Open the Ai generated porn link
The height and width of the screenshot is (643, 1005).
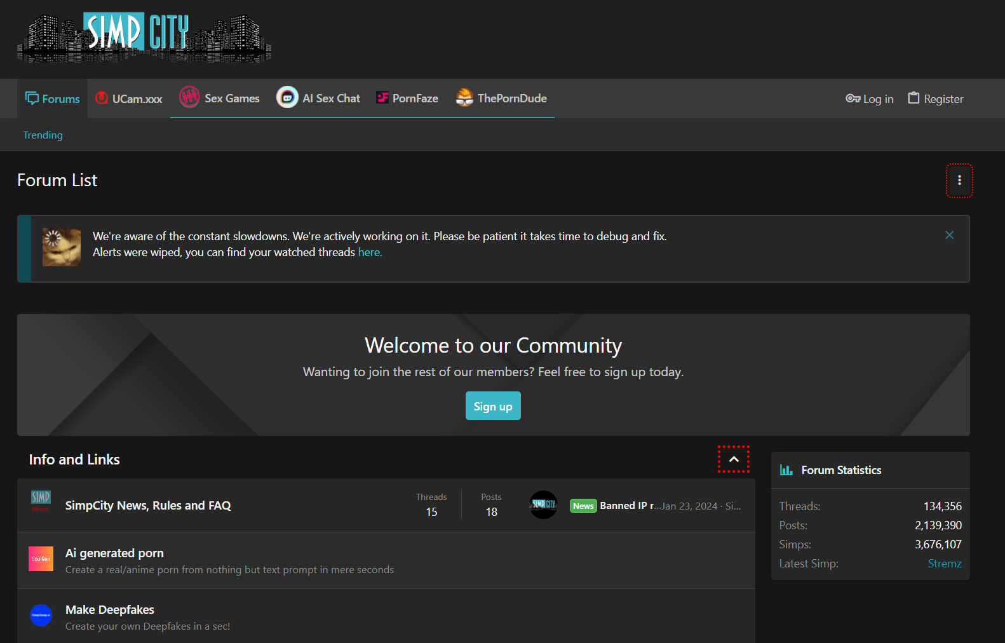click(114, 553)
